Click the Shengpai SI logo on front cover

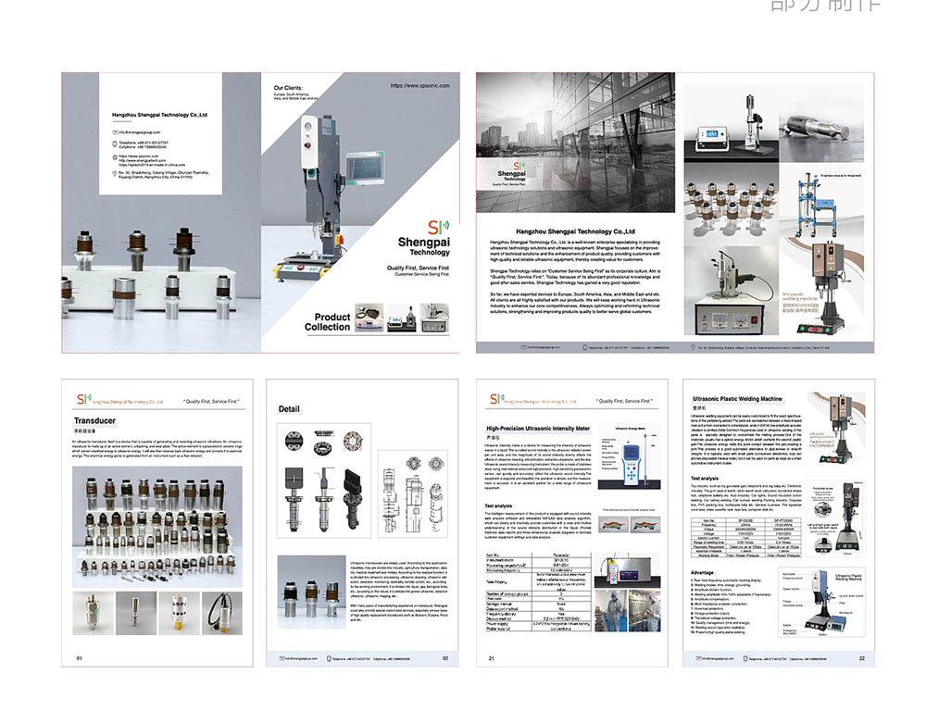[434, 227]
